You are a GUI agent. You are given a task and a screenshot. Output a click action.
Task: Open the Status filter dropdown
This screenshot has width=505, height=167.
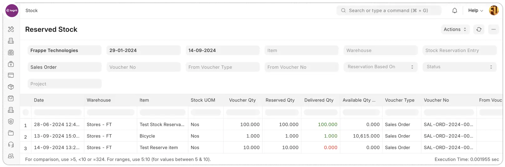pyautogui.click(x=459, y=67)
